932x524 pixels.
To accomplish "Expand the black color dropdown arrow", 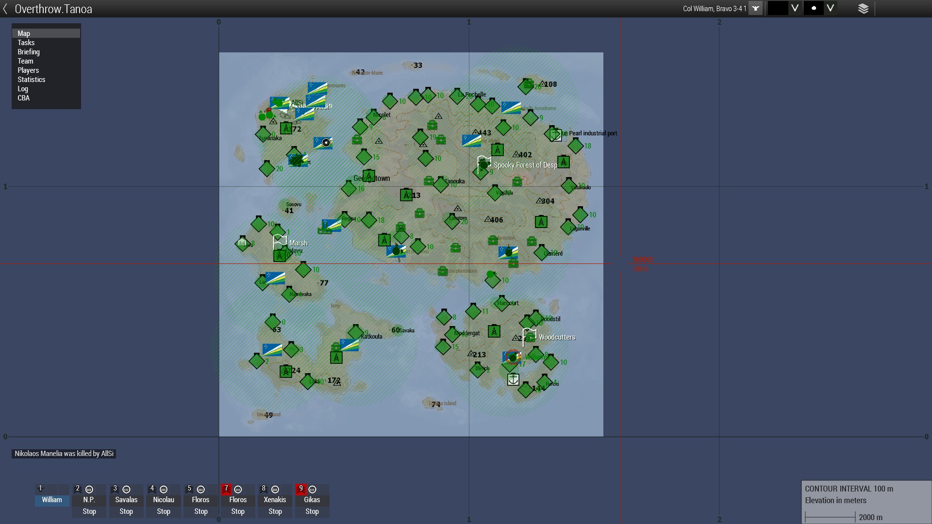I will (x=795, y=8).
